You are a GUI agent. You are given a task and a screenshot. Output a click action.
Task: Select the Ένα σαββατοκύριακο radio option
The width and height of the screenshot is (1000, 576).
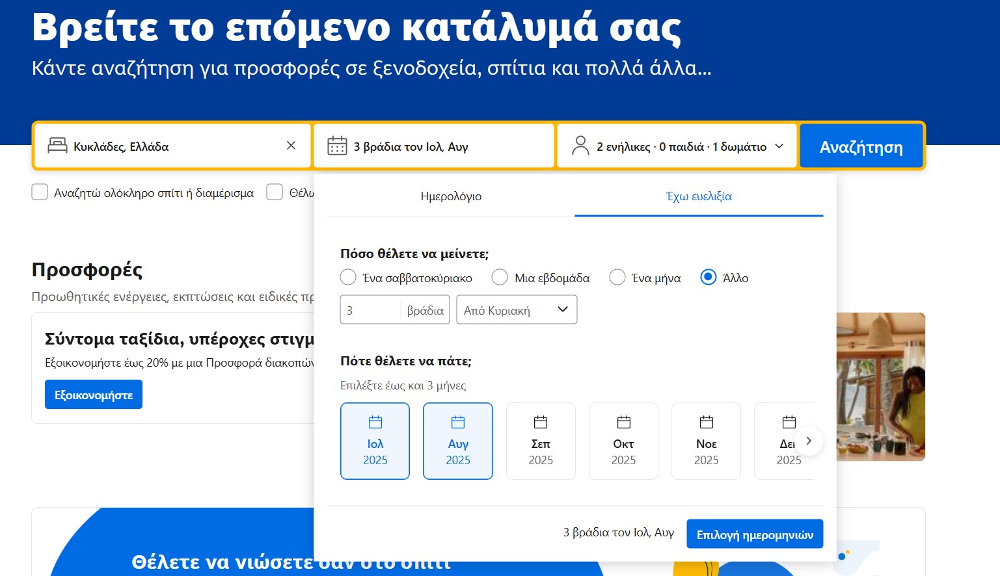pos(349,278)
